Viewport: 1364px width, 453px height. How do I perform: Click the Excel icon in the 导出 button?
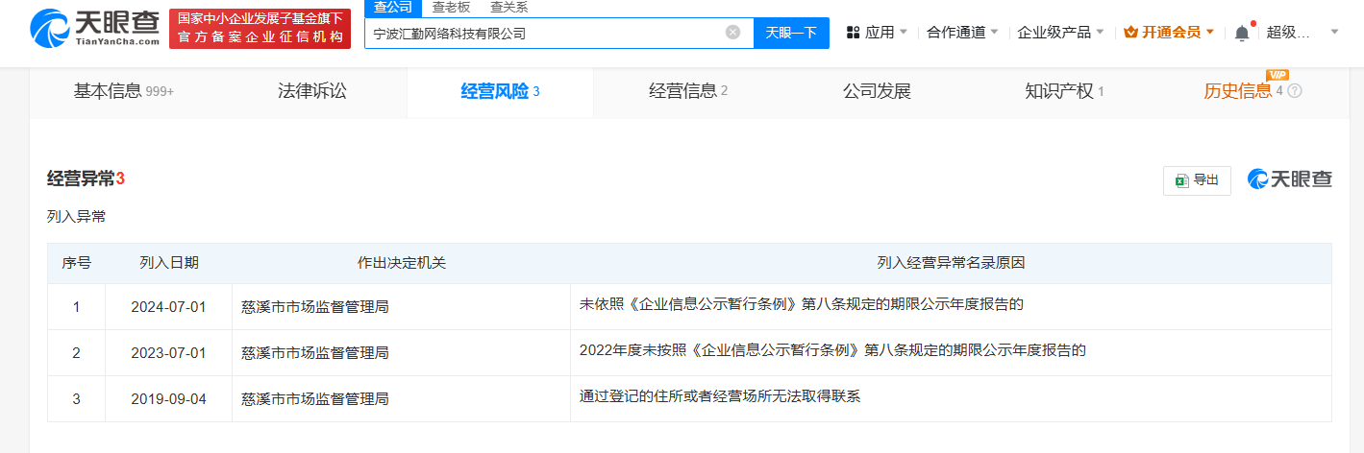[1182, 180]
